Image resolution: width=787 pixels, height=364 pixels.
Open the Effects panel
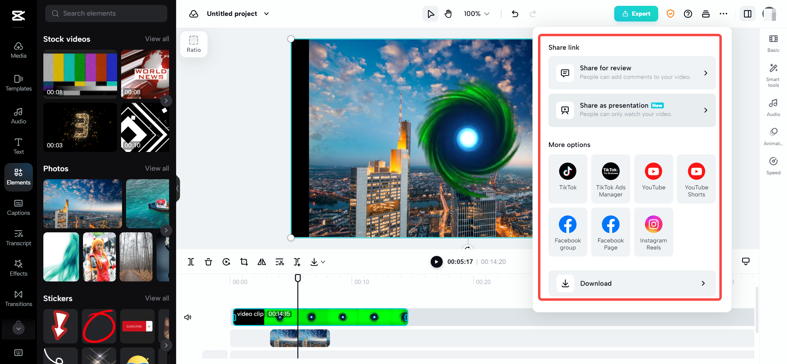coord(18,267)
